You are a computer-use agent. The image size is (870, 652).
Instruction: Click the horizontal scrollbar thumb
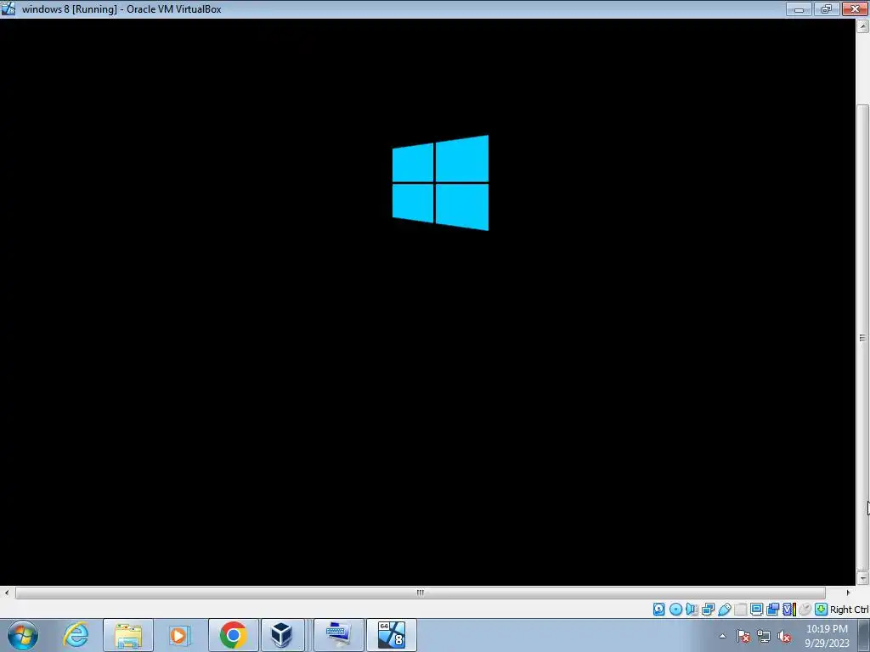tap(420, 593)
